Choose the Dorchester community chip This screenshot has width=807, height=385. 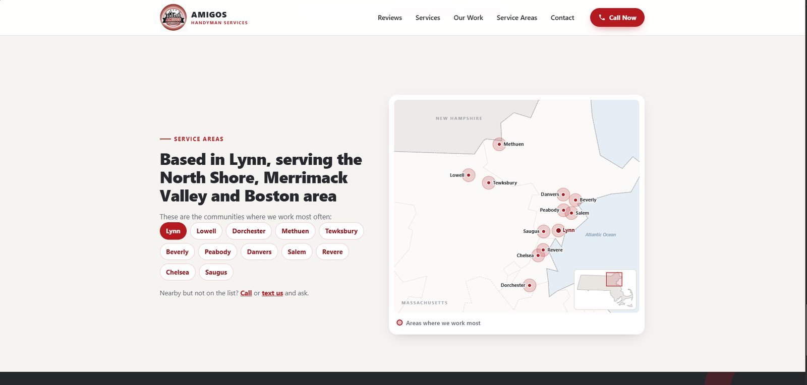(249, 231)
